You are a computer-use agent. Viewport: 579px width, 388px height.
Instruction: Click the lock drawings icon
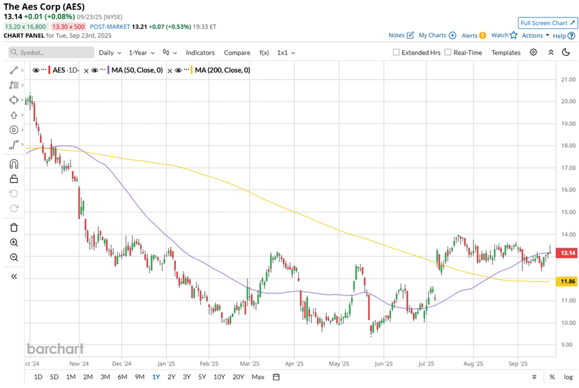[13, 179]
